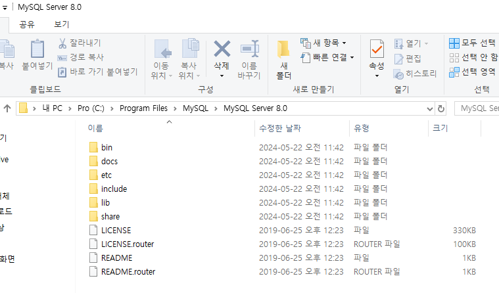Click Select all (모두 선택)
The width and height of the screenshot is (499, 293).
tap(472, 43)
